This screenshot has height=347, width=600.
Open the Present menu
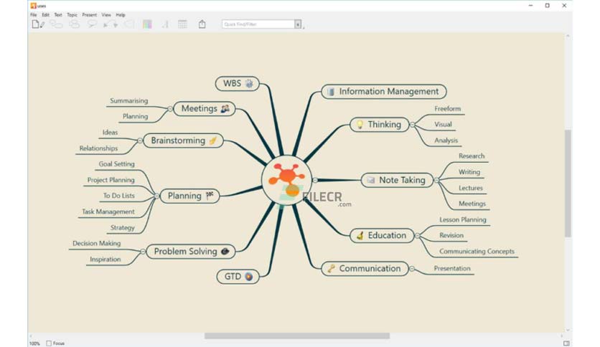coord(90,15)
